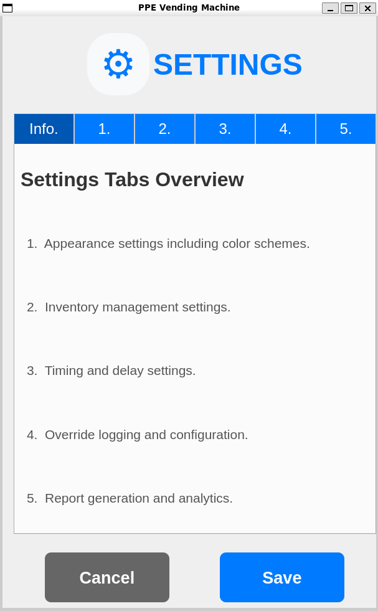
Task: Maximize the PPE Vending Machine window
Action: 349,8
